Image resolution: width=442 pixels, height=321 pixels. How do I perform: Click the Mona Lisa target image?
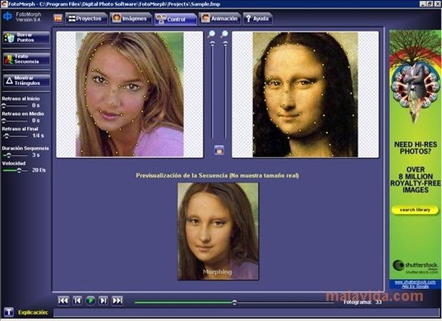click(x=305, y=94)
